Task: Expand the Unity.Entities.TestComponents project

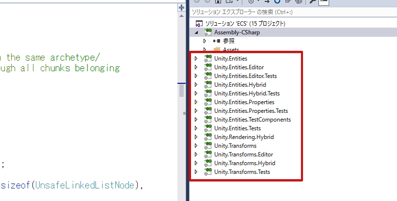Action: 196,120
